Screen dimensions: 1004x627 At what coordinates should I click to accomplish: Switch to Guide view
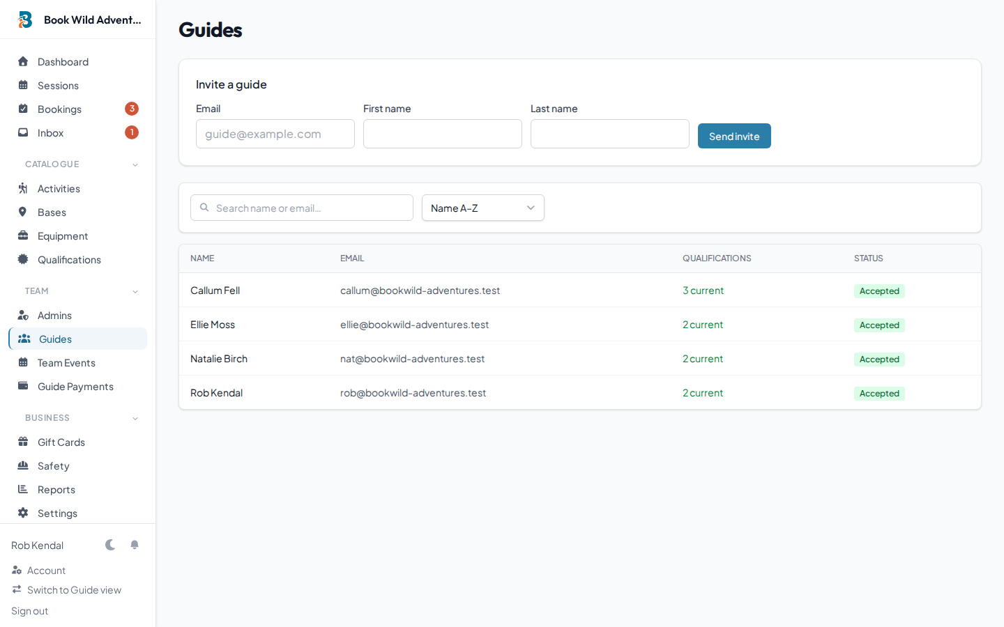point(73,589)
